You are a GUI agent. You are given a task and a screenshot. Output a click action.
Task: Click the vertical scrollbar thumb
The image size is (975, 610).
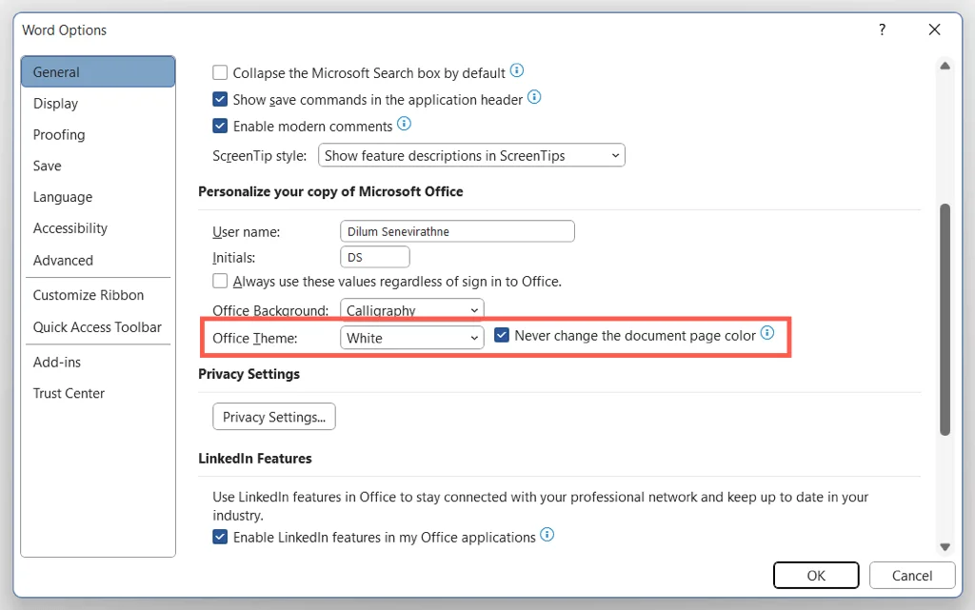(945, 320)
